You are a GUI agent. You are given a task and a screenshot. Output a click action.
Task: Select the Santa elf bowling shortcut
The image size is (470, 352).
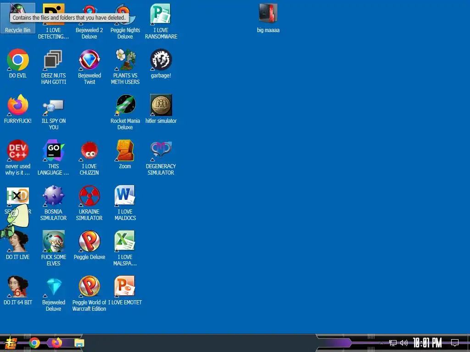coord(53,248)
